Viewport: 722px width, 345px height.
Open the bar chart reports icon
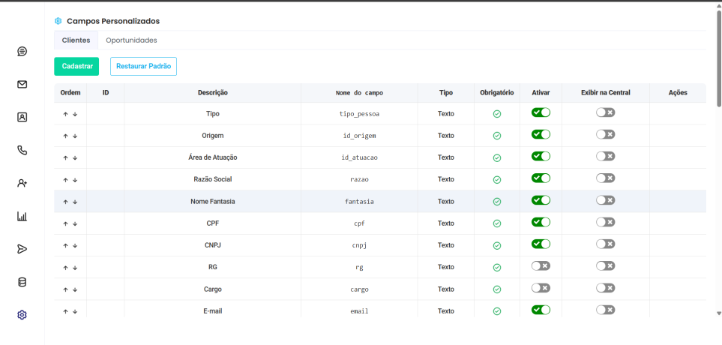pyautogui.click(x=22, y=216)
